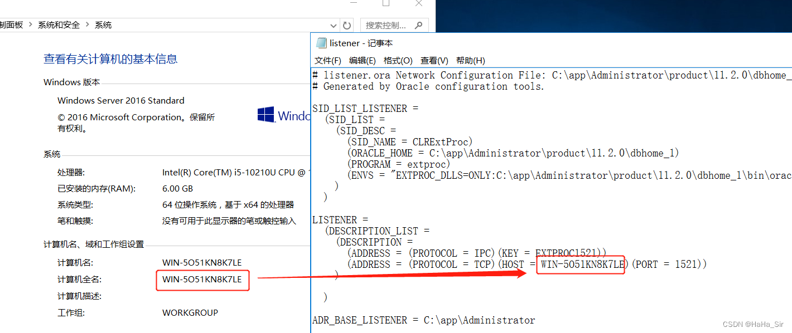The image size is (792, 333).
Task: Click the Windows logo in system info
Action: click(266, 115)
